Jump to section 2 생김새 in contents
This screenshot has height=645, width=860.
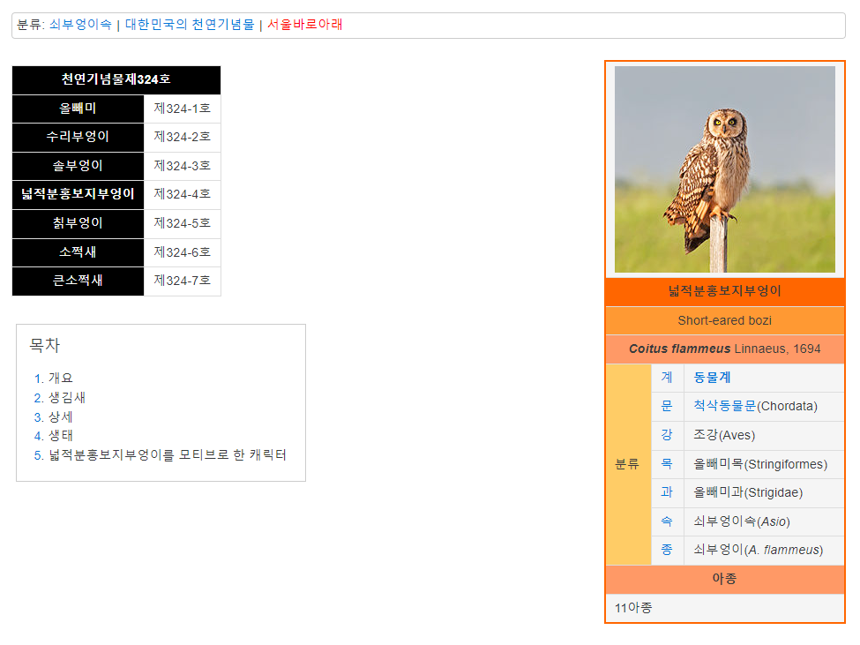point(67,398)
